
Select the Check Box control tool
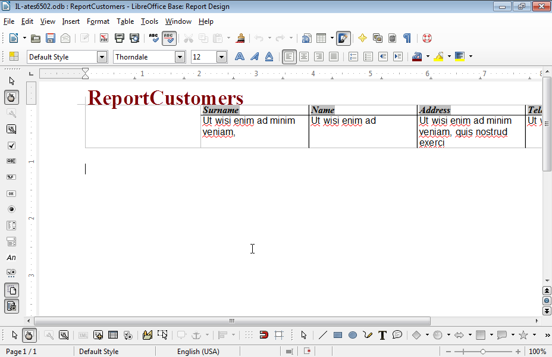[11, 145]
